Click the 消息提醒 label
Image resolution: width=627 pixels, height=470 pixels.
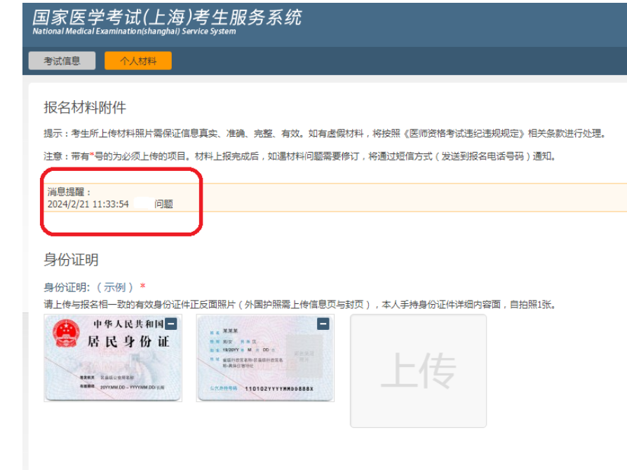(69, 192)
